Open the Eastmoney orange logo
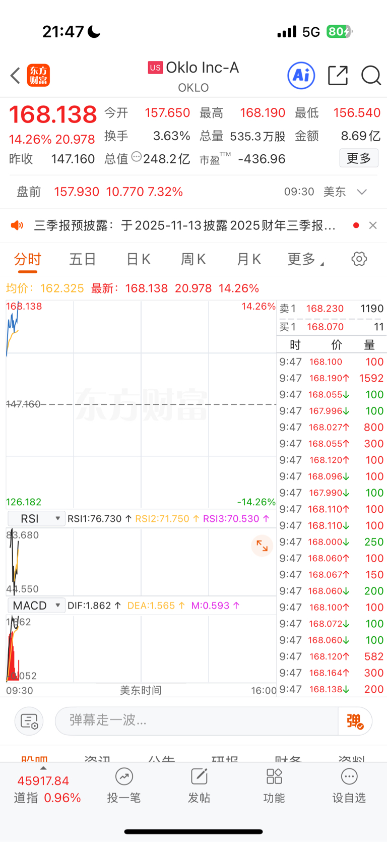The width and height of the screenshot is (387, 842). pos(38,76)
